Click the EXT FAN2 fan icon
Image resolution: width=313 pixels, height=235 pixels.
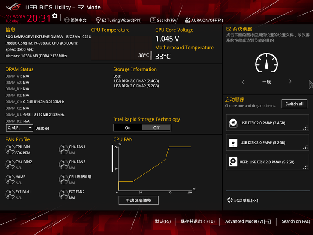click(x=64, y=194)
